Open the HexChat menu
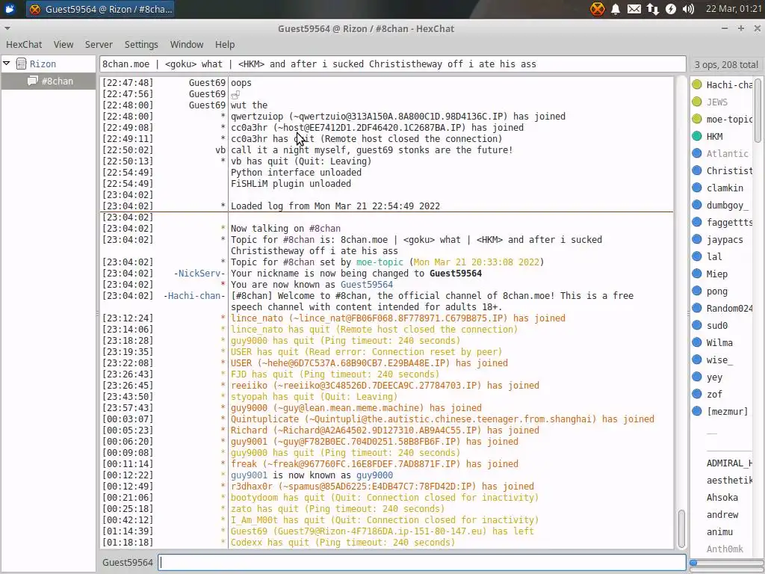 click(24, 44)
